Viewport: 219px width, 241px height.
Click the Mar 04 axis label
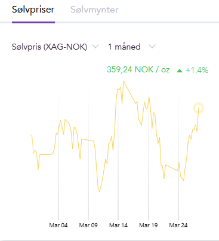coord(58,225)
